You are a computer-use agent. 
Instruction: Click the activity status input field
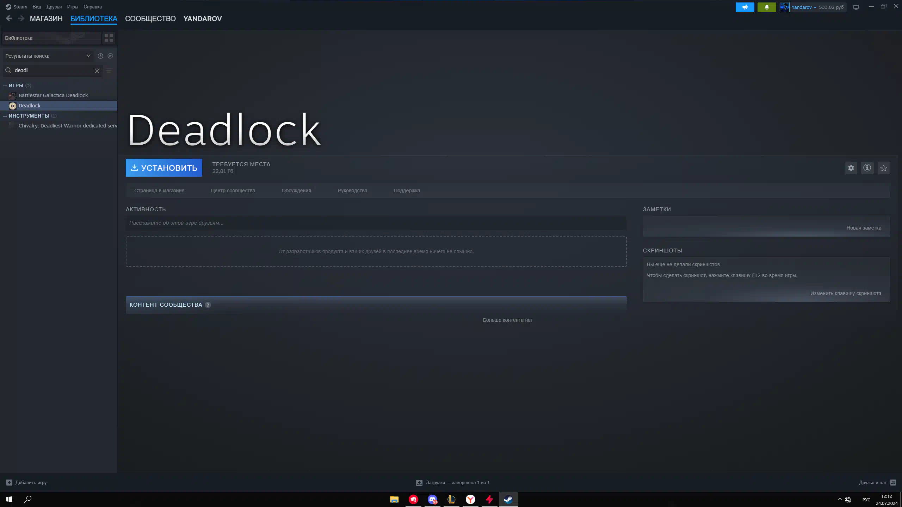point(376,223)
